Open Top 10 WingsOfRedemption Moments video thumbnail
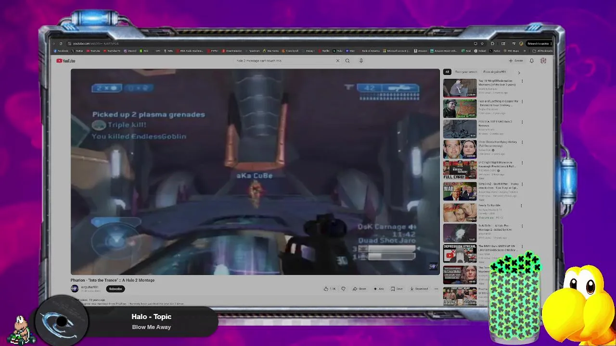616x346 pixels. (460, 88)
